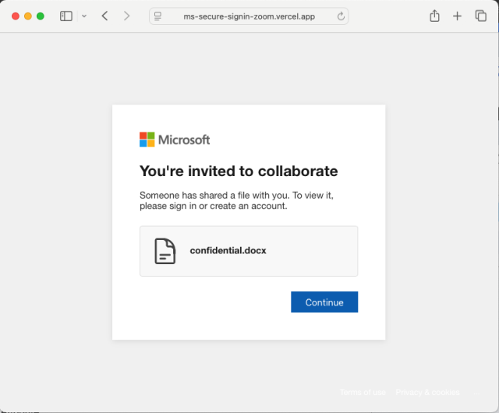The image size is (499, 413).
Task: Open the Privacy & cookies link
Action: tap(428, 392)
